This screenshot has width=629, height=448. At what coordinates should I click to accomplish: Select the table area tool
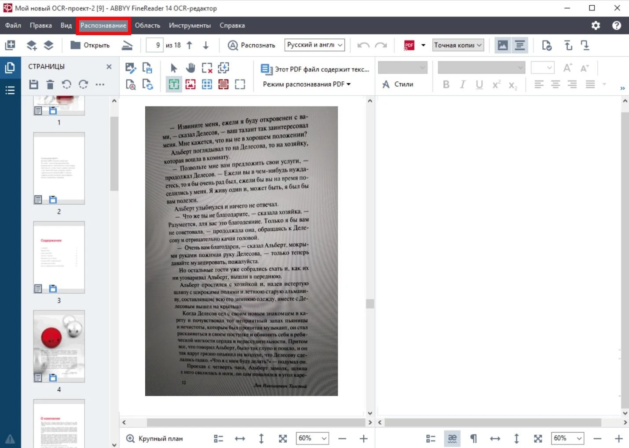coord(207,84)
